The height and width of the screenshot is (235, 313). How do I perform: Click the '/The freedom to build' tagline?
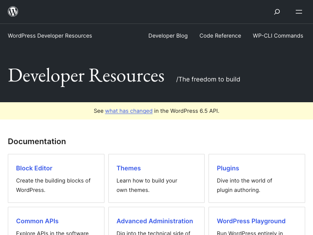click(208, 80)
